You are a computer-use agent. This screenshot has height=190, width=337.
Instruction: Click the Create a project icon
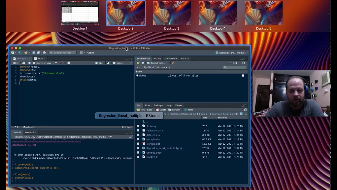click(20, 53)
